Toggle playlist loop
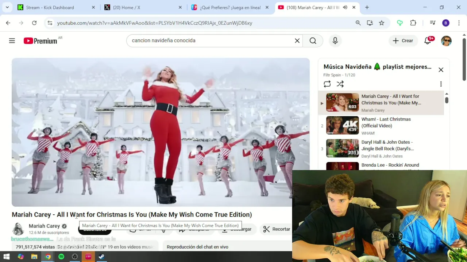Viewport: 467px width, 262px height. 327,84
